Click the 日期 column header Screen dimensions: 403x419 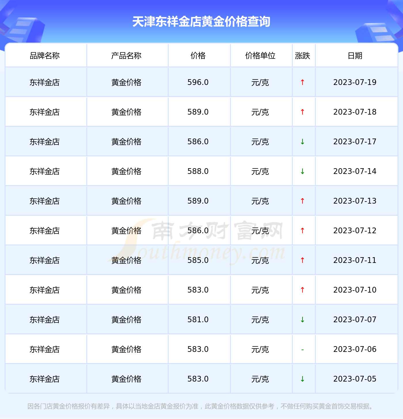(355, 56)
